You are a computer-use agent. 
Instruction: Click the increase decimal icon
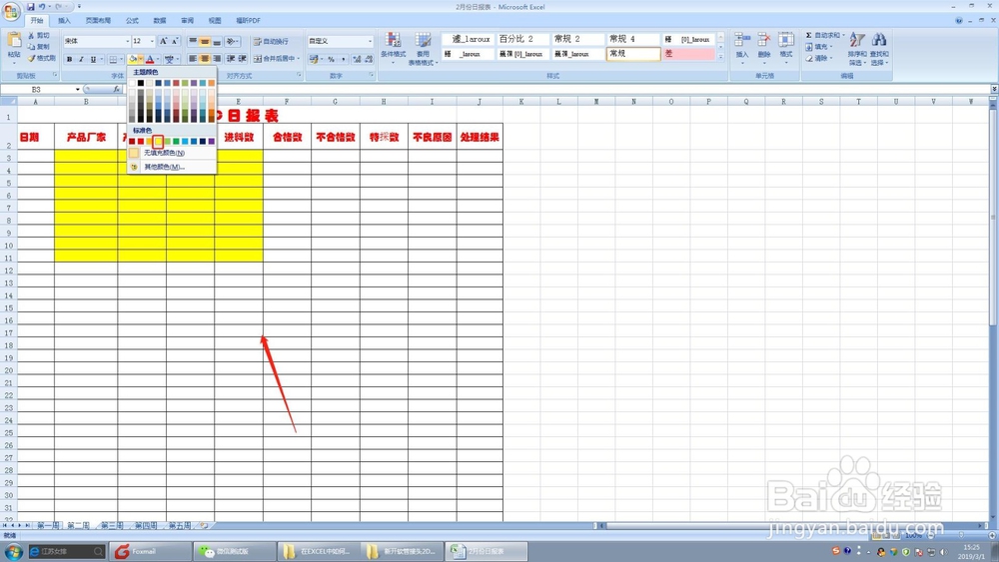coord(357,59)
